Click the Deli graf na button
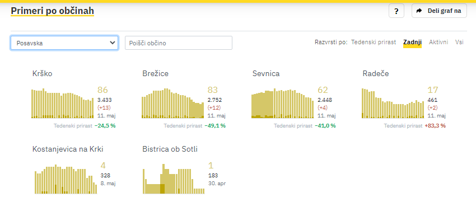This screenshot has width=476, height=202. (x=439, y=11)
